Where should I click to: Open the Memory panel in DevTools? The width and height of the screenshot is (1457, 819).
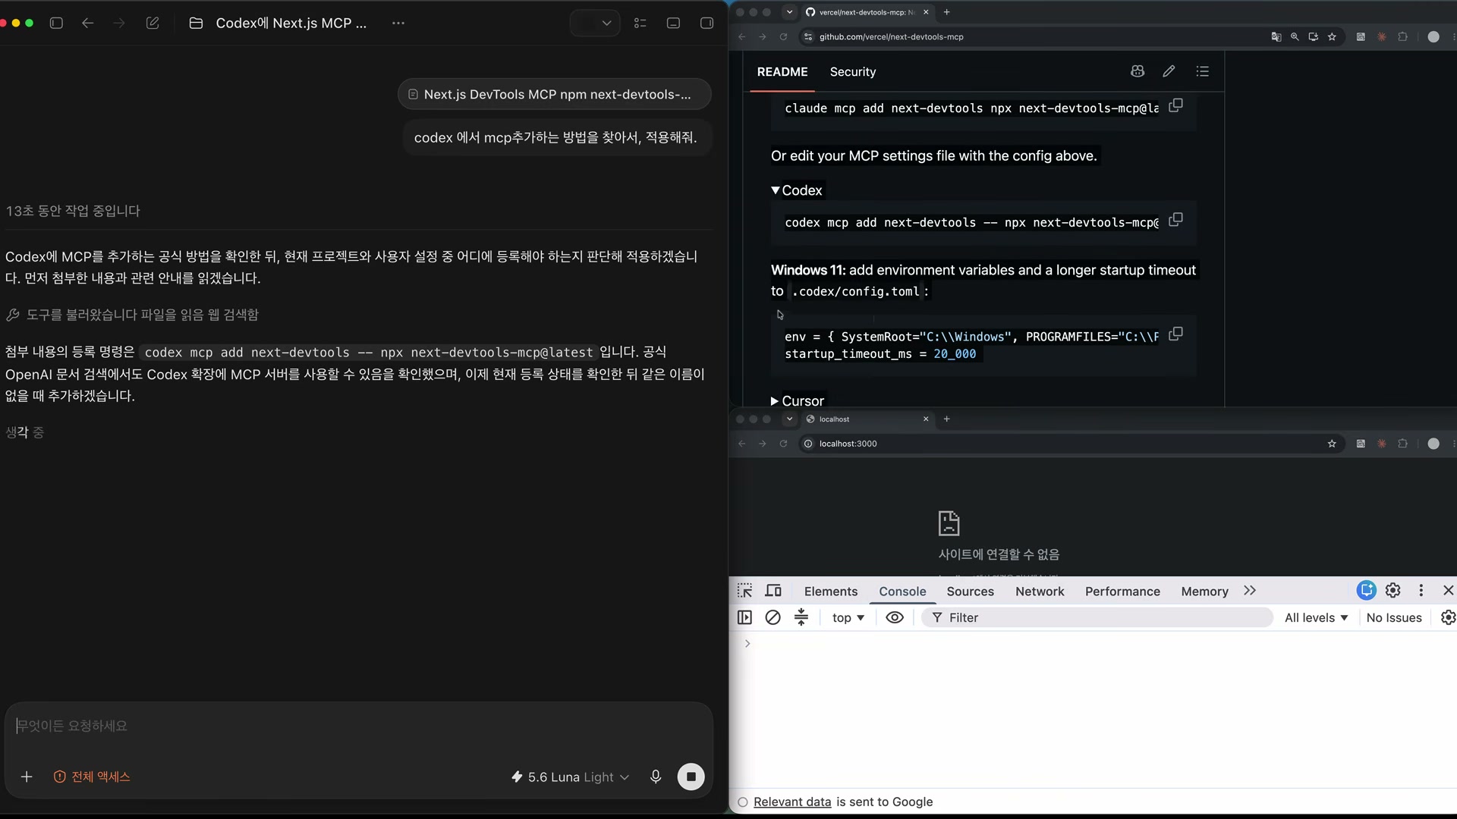click(x=1204, y=591)
